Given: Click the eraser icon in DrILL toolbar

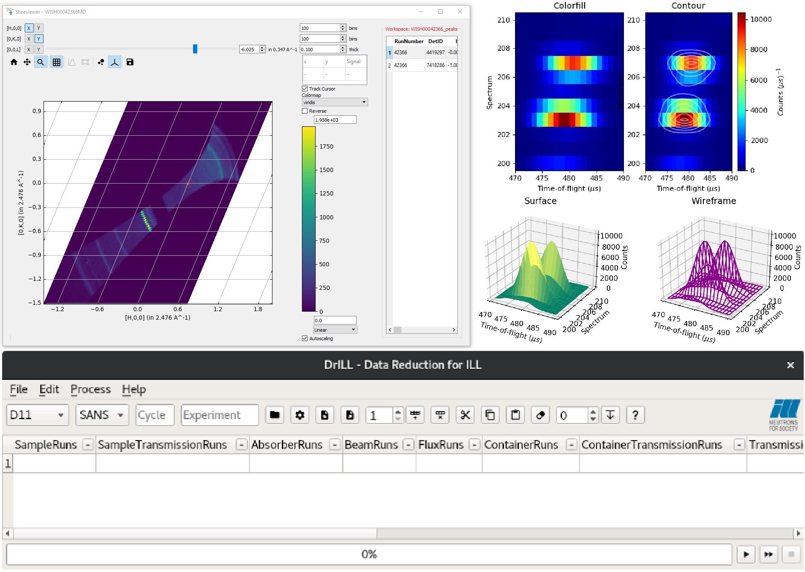Looking at the screenshot, I should point(540,415).
